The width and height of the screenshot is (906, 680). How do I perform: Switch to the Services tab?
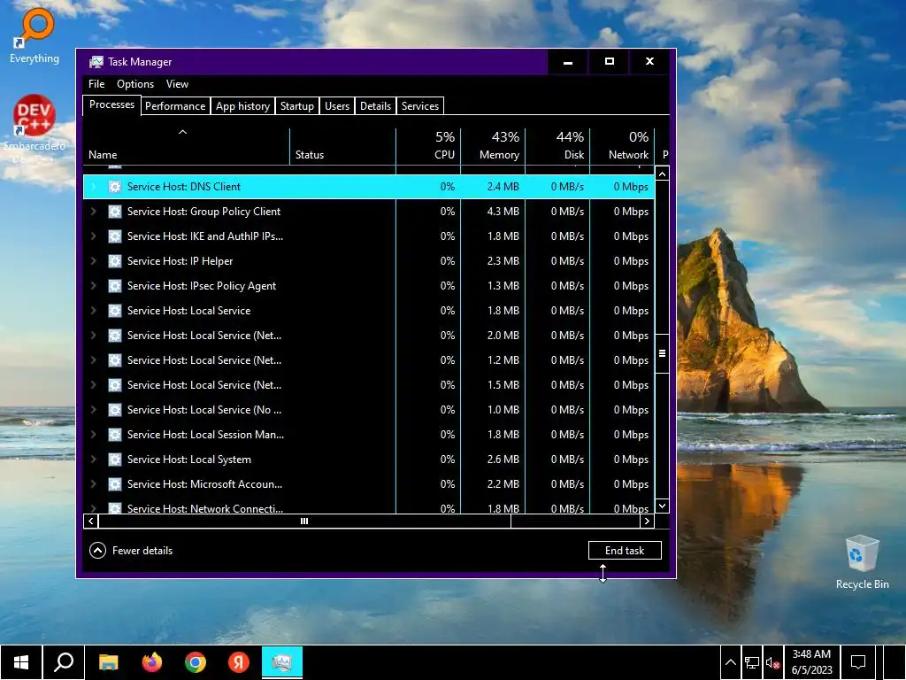420,106
